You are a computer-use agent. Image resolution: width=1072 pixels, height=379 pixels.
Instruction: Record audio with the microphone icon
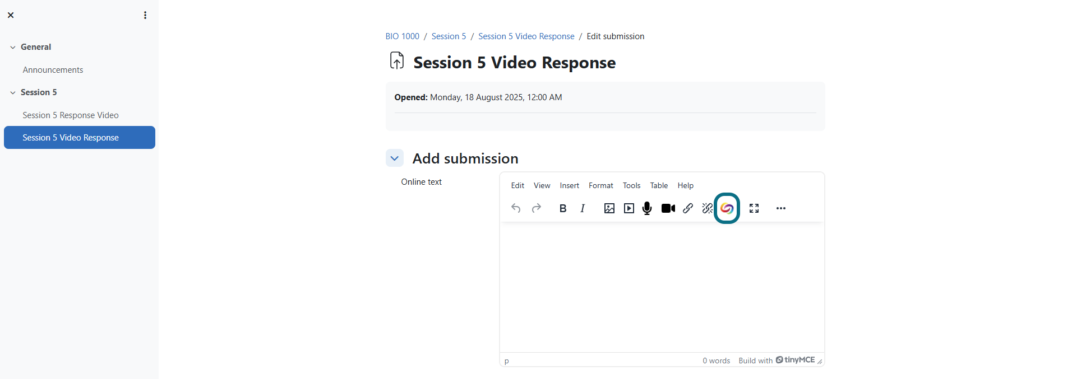[x=647, y=208]
